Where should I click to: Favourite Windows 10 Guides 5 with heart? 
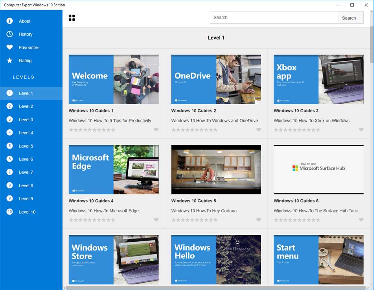pos(259,220)
